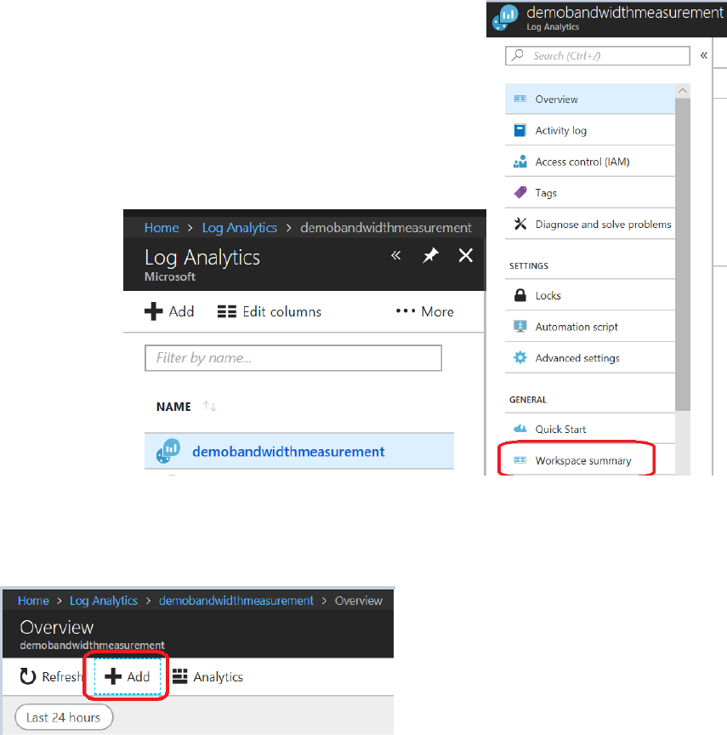The image size is (727, 735).
Task: Click the Activity log book icon
Action: 520,130
